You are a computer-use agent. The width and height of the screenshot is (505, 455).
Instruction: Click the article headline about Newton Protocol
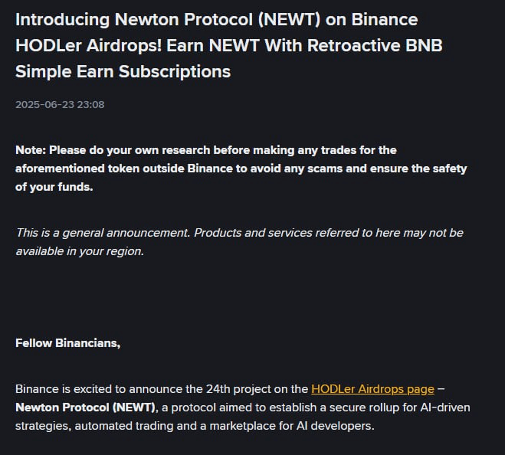point(229,45)
